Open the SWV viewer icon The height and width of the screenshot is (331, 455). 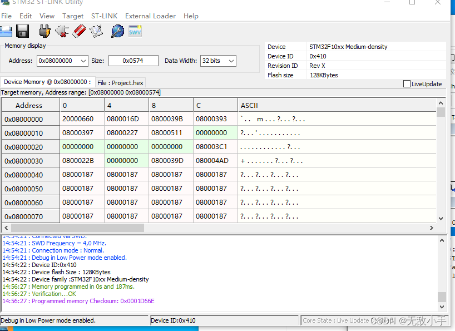[x=135, y=31]
